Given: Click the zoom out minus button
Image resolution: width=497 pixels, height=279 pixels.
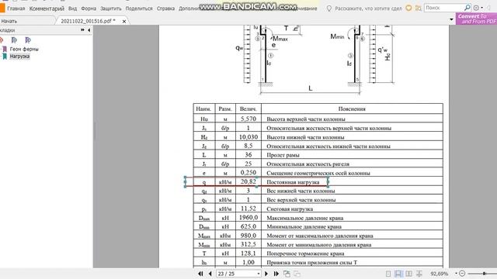Looking at the screenshot, I should pos(462,274).
